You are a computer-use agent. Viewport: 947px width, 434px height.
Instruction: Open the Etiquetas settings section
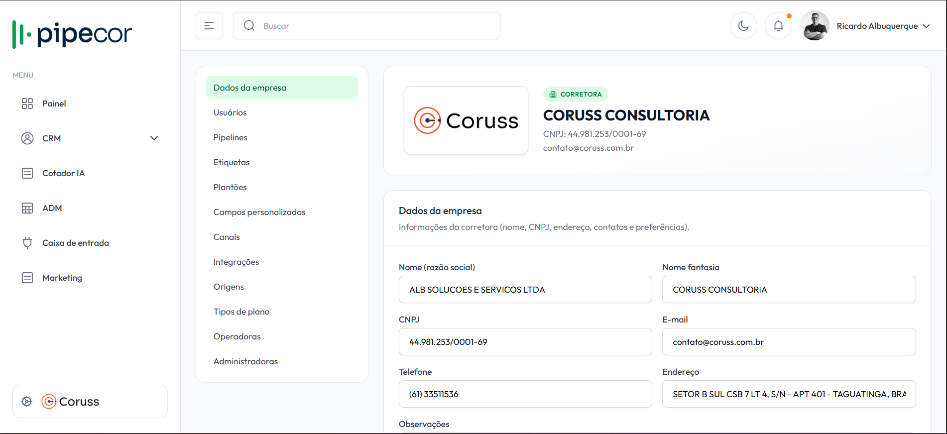[282, 162]
